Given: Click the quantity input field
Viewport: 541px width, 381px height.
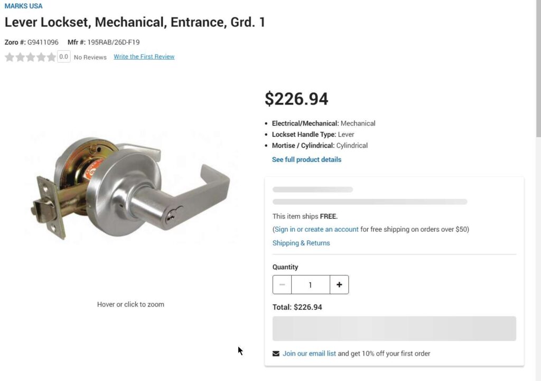Looking at the screenshot, I should [x=310, y=285].
